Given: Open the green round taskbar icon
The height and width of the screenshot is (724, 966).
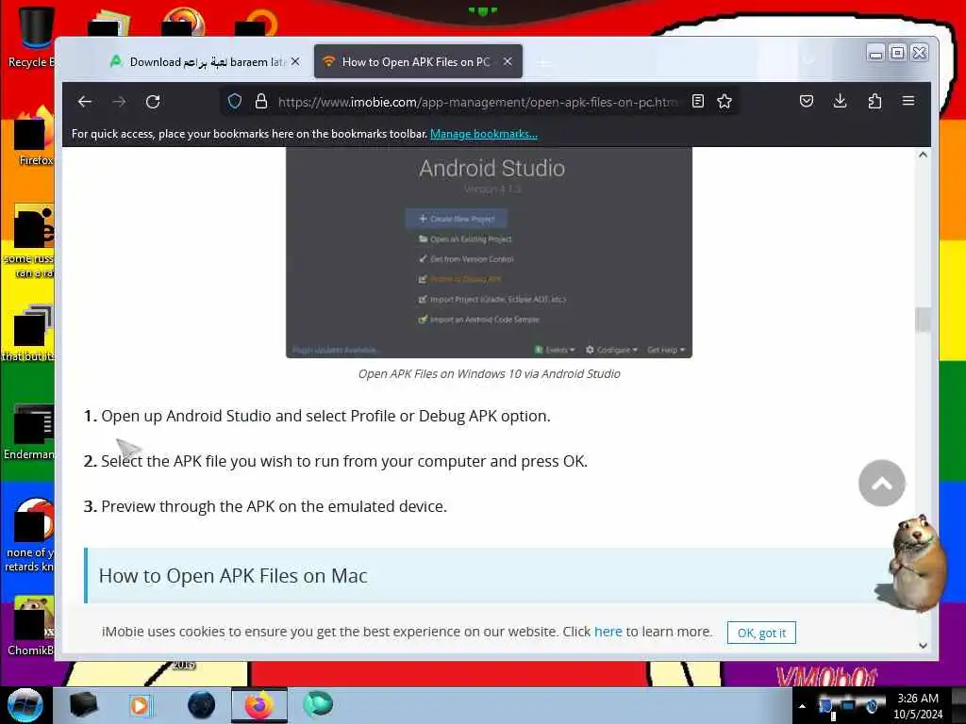Looking at the screenshot, I should 318,704.
